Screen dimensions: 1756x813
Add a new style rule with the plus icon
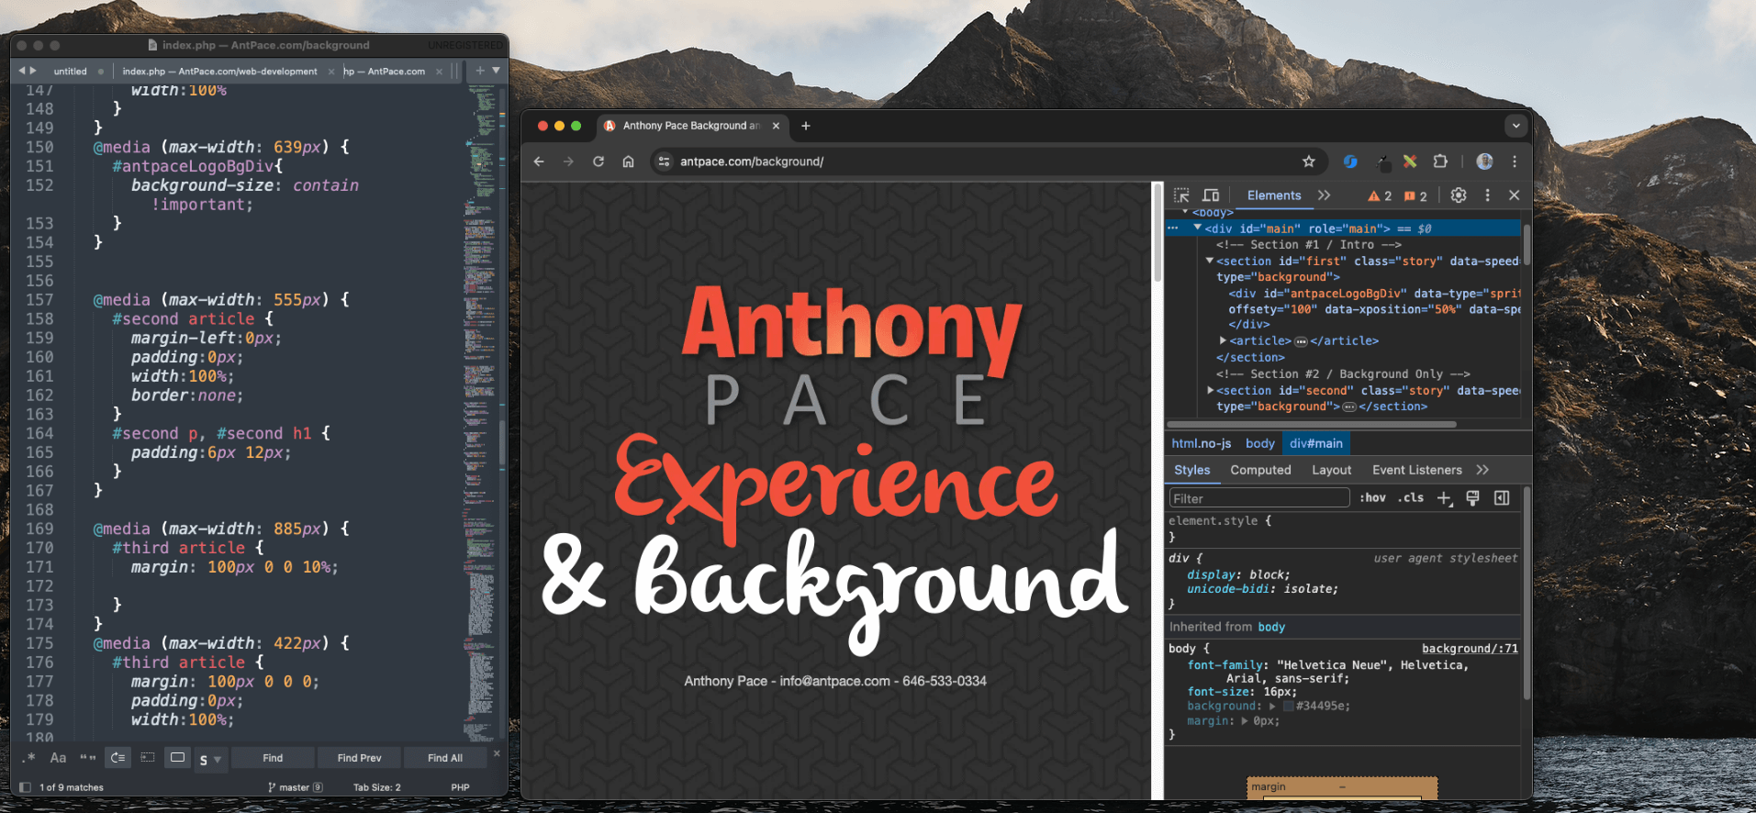[x=1444, y=498]
